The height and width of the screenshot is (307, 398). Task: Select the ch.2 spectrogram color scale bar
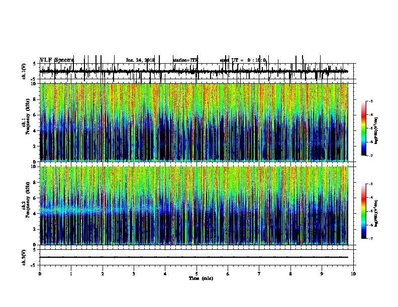coord(364,211)
